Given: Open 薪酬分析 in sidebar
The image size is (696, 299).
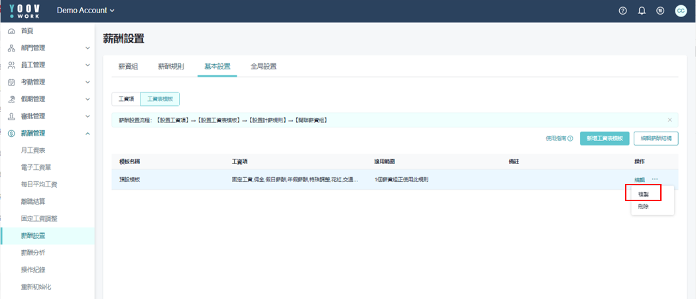Looking at the screenshot, I should click(33, 253).
